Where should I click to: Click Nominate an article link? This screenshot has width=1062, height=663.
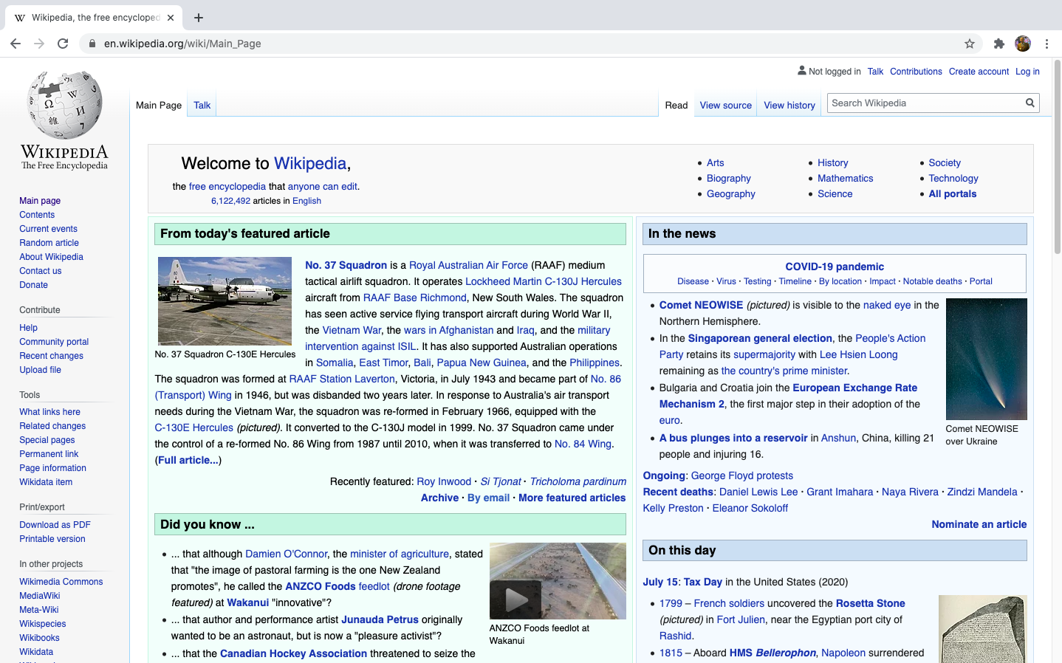coord(979,524)
